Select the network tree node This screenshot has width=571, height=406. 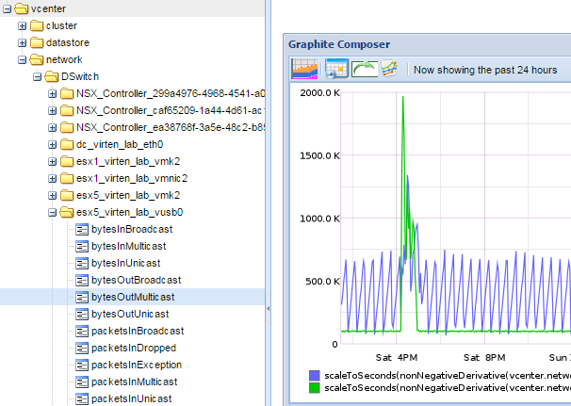pyautogui.click(x=64, y=59)
